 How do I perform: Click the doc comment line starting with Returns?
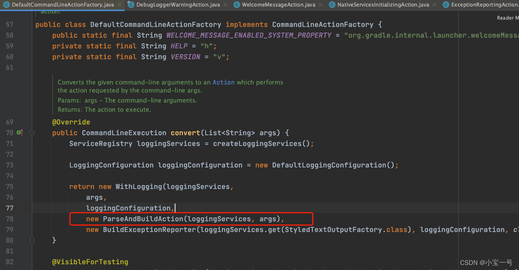coord(104,109)
